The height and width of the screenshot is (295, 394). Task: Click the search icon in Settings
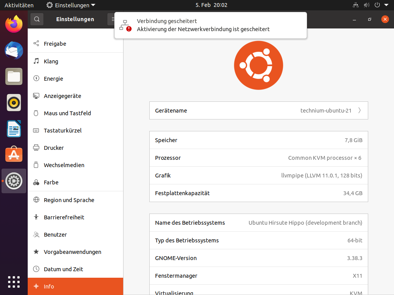(x=37, y=19)
